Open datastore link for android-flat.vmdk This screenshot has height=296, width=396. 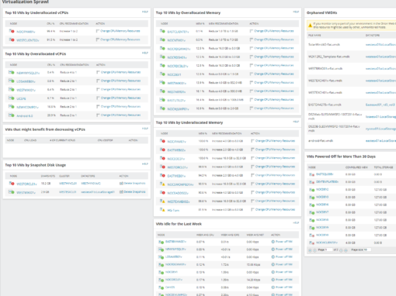pos(380,141)
